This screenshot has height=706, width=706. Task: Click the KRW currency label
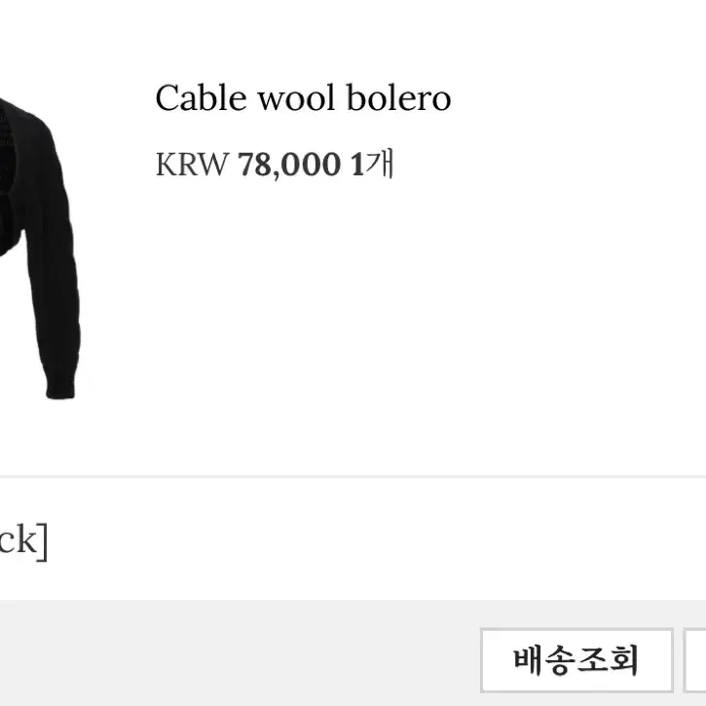coord(192,165)
